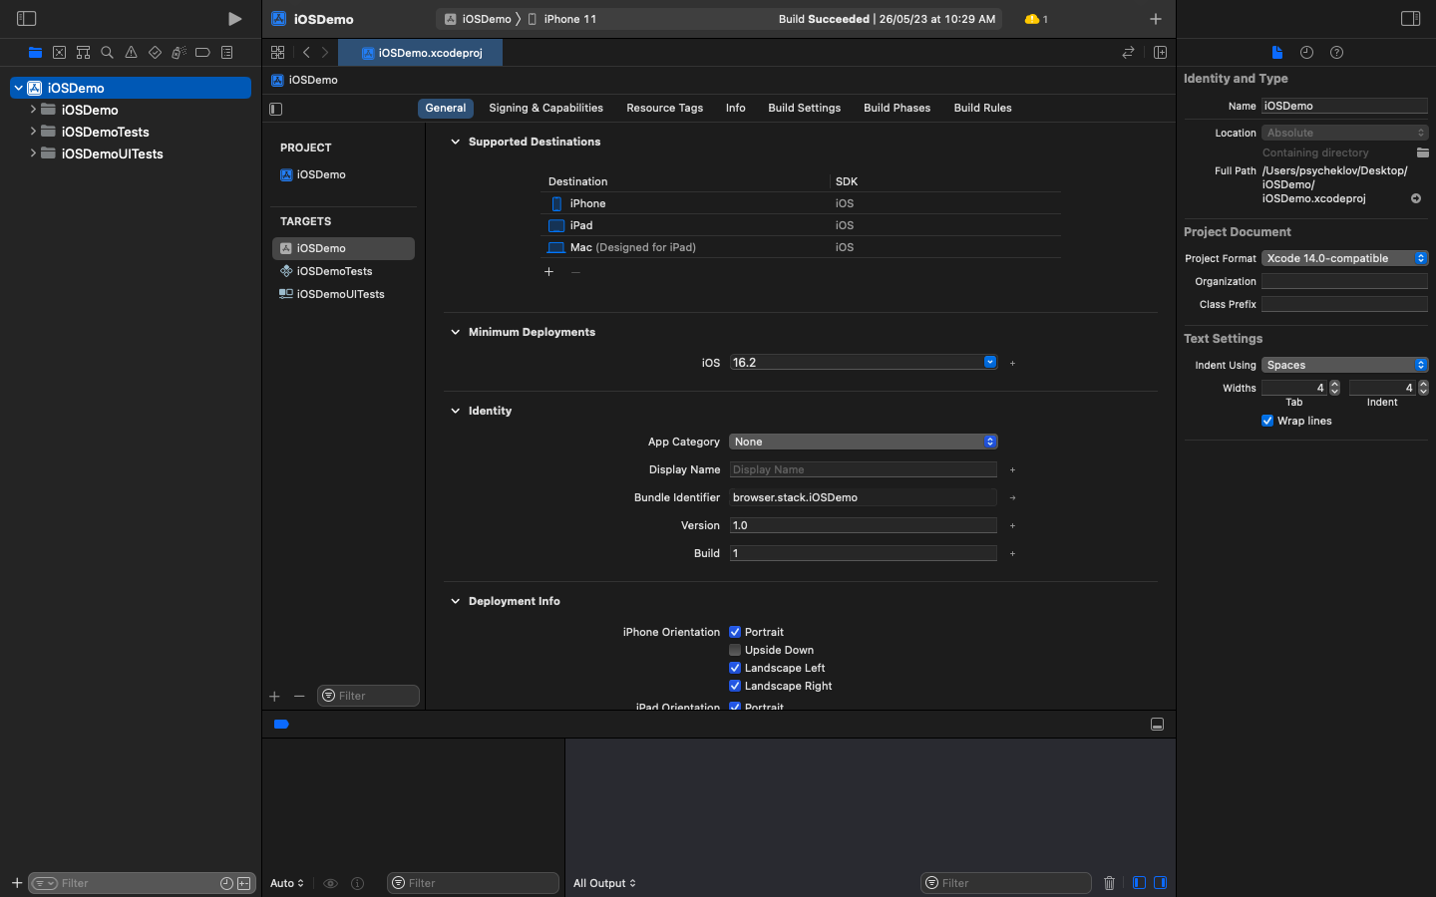Open the Symbol navigator hierarchy icon
This screenshot has width=1436, height=897.
(x=83, y=52)
